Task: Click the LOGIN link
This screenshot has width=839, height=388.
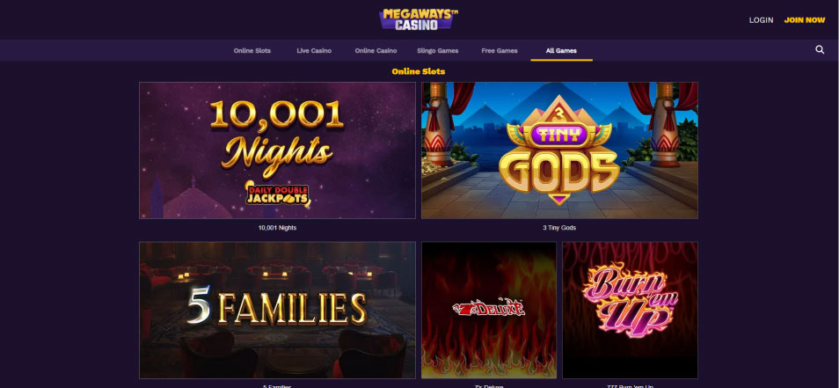Action: pyautogui.click(x=761, y=20)
